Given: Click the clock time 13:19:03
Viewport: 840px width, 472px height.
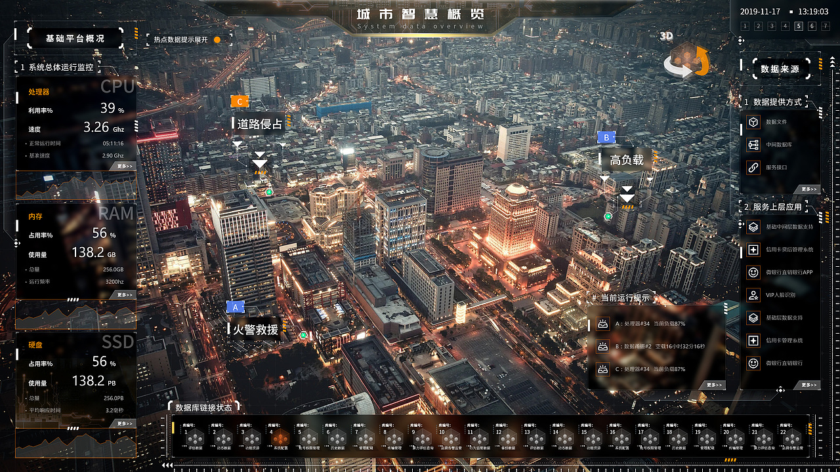Looking at the screenshot, I should [x=814, y=12].
